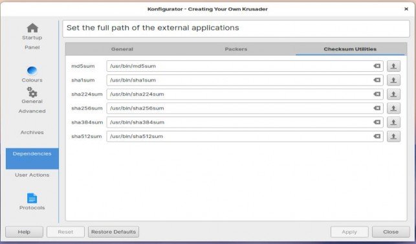This screenshot has height=244, width=416.
Task: Browse for the sha1sum executable
Action: [x=393, y=80]
